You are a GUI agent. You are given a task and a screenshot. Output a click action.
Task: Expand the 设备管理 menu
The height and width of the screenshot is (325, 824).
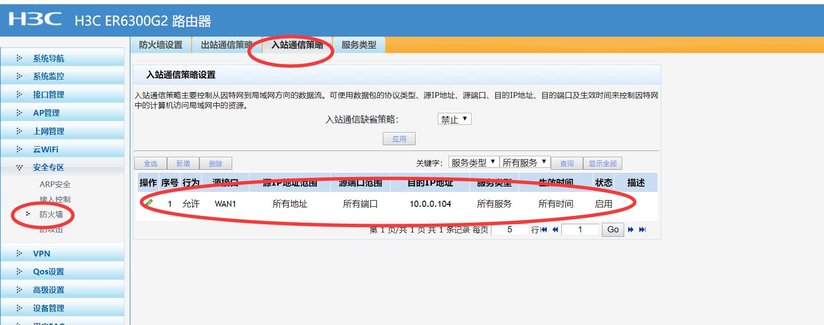62,308
